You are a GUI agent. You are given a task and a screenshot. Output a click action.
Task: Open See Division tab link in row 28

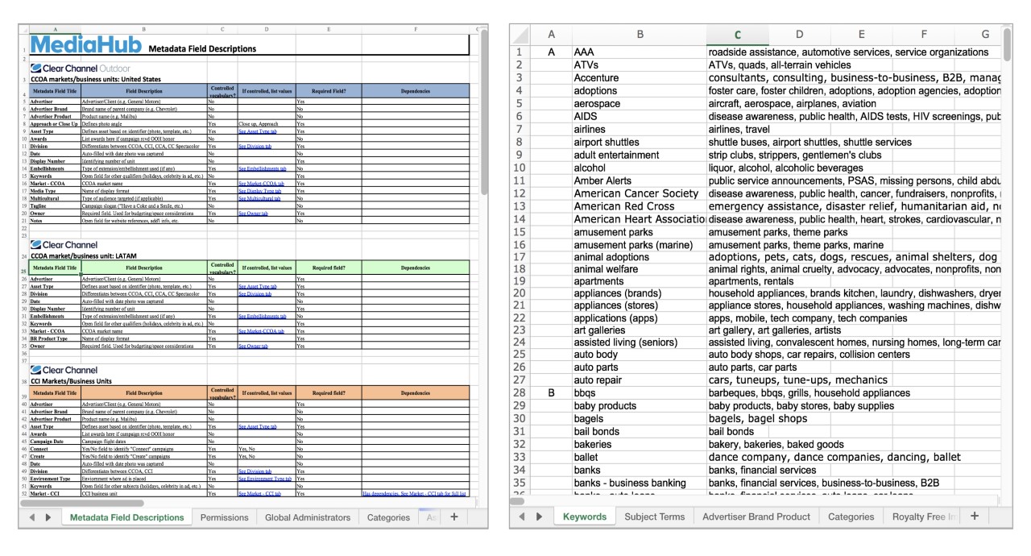click(x=255, y=294)
